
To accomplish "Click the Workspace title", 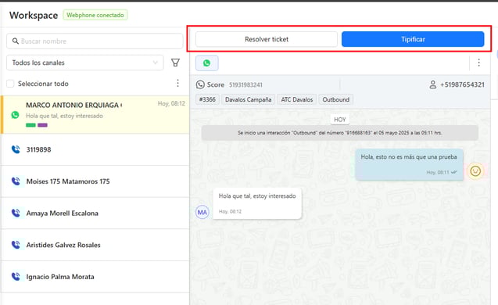I will 34,16.
